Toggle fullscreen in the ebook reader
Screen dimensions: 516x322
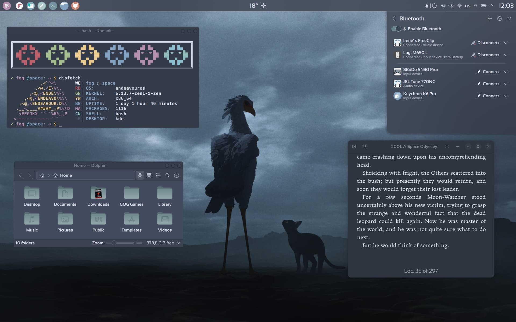[447, 147]
